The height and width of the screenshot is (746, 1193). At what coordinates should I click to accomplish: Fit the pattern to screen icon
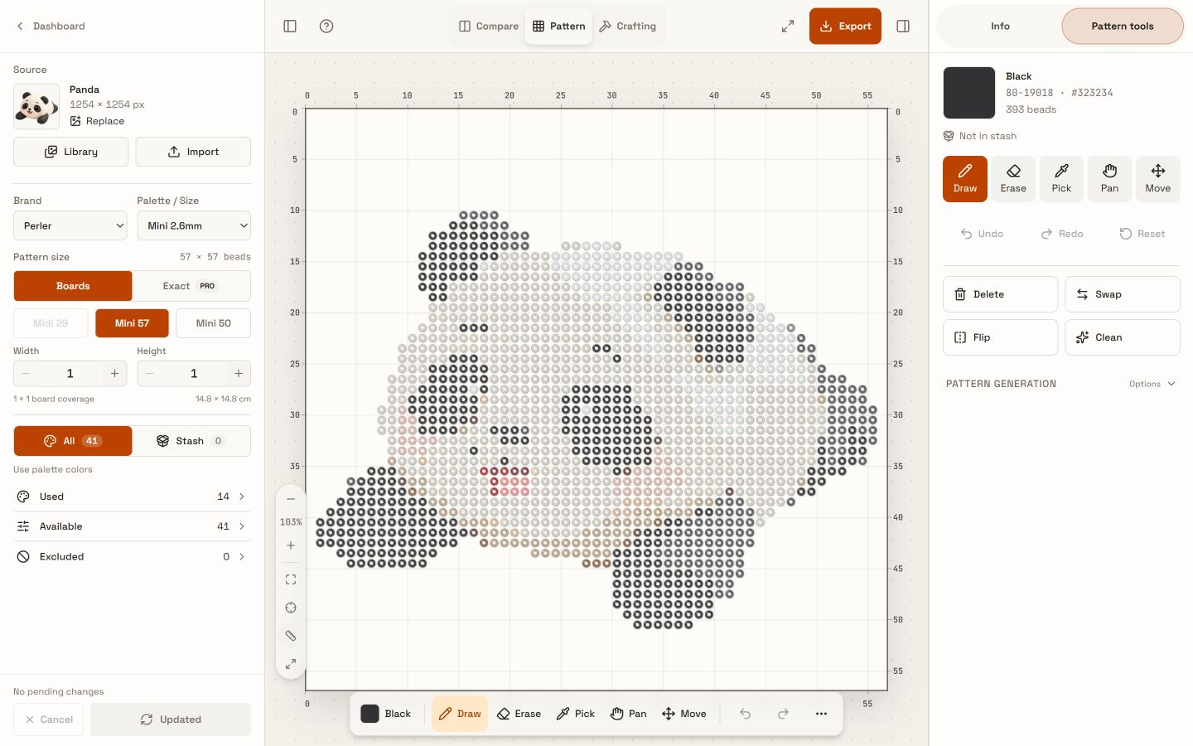click(x=291, y=579)
